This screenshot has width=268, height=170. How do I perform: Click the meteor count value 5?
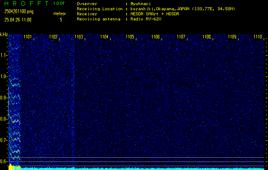coord(61,20)
